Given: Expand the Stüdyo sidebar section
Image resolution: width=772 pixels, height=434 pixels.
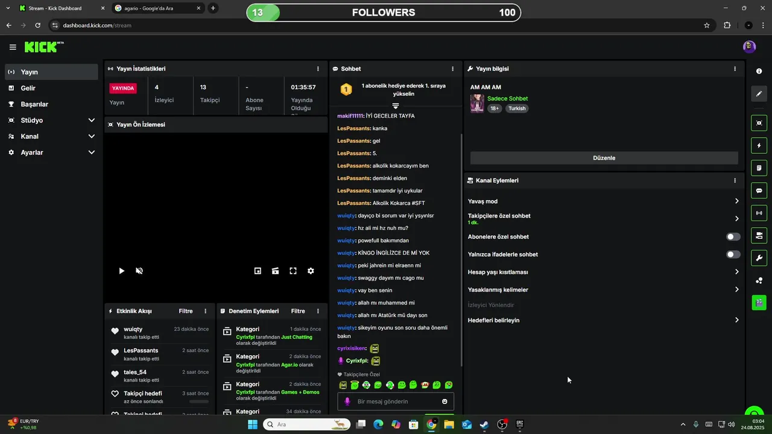Looking at the screenshot, I should tap(51, 120).
